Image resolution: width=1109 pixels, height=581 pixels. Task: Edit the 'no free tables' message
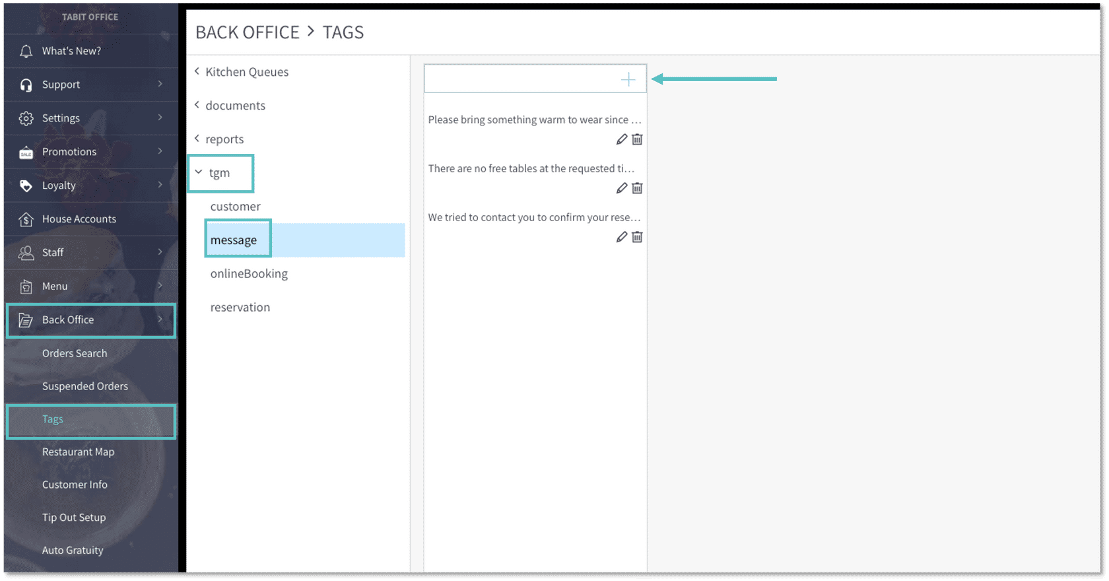[621, 188]
